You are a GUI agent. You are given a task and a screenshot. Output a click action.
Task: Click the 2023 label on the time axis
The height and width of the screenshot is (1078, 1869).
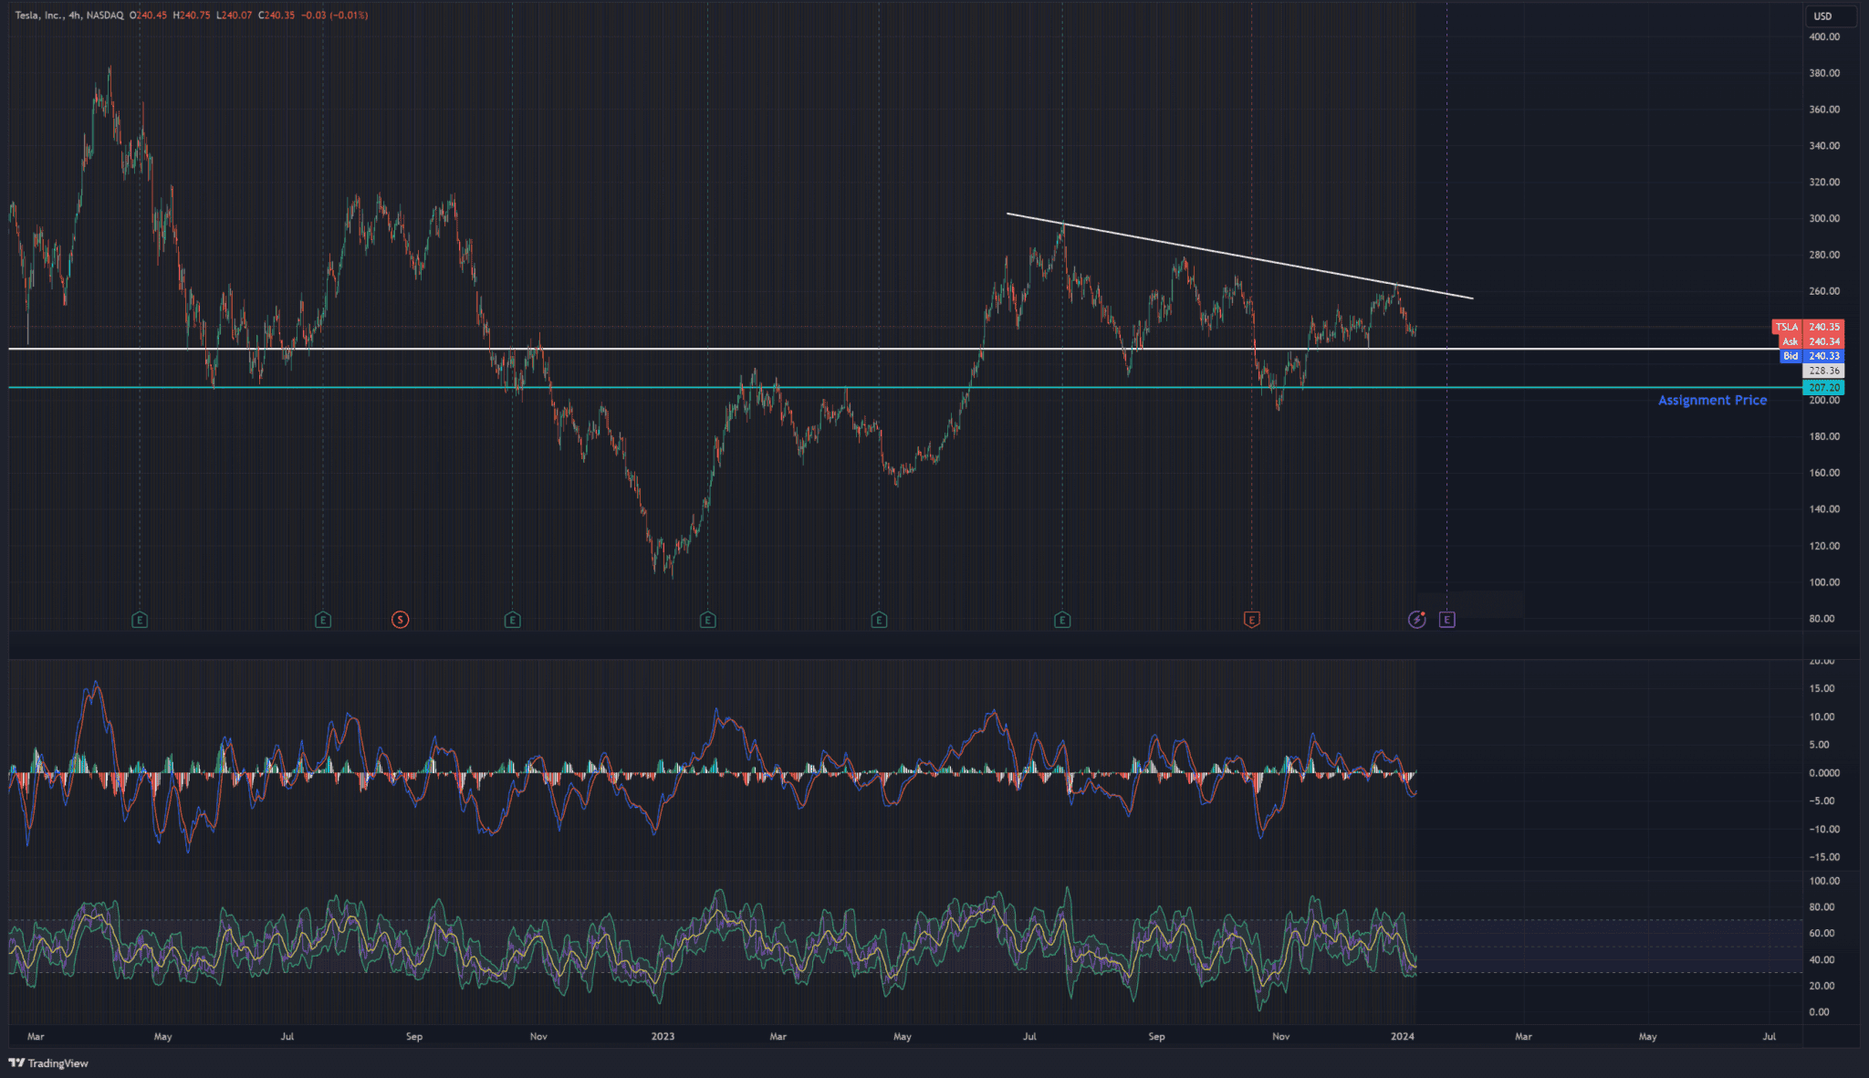(x=663, y=1037)
